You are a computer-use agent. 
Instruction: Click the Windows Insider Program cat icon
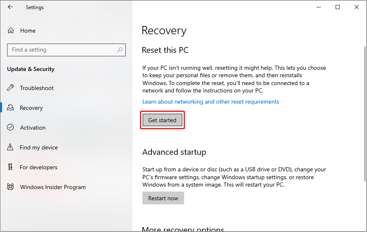click(10, 187)
